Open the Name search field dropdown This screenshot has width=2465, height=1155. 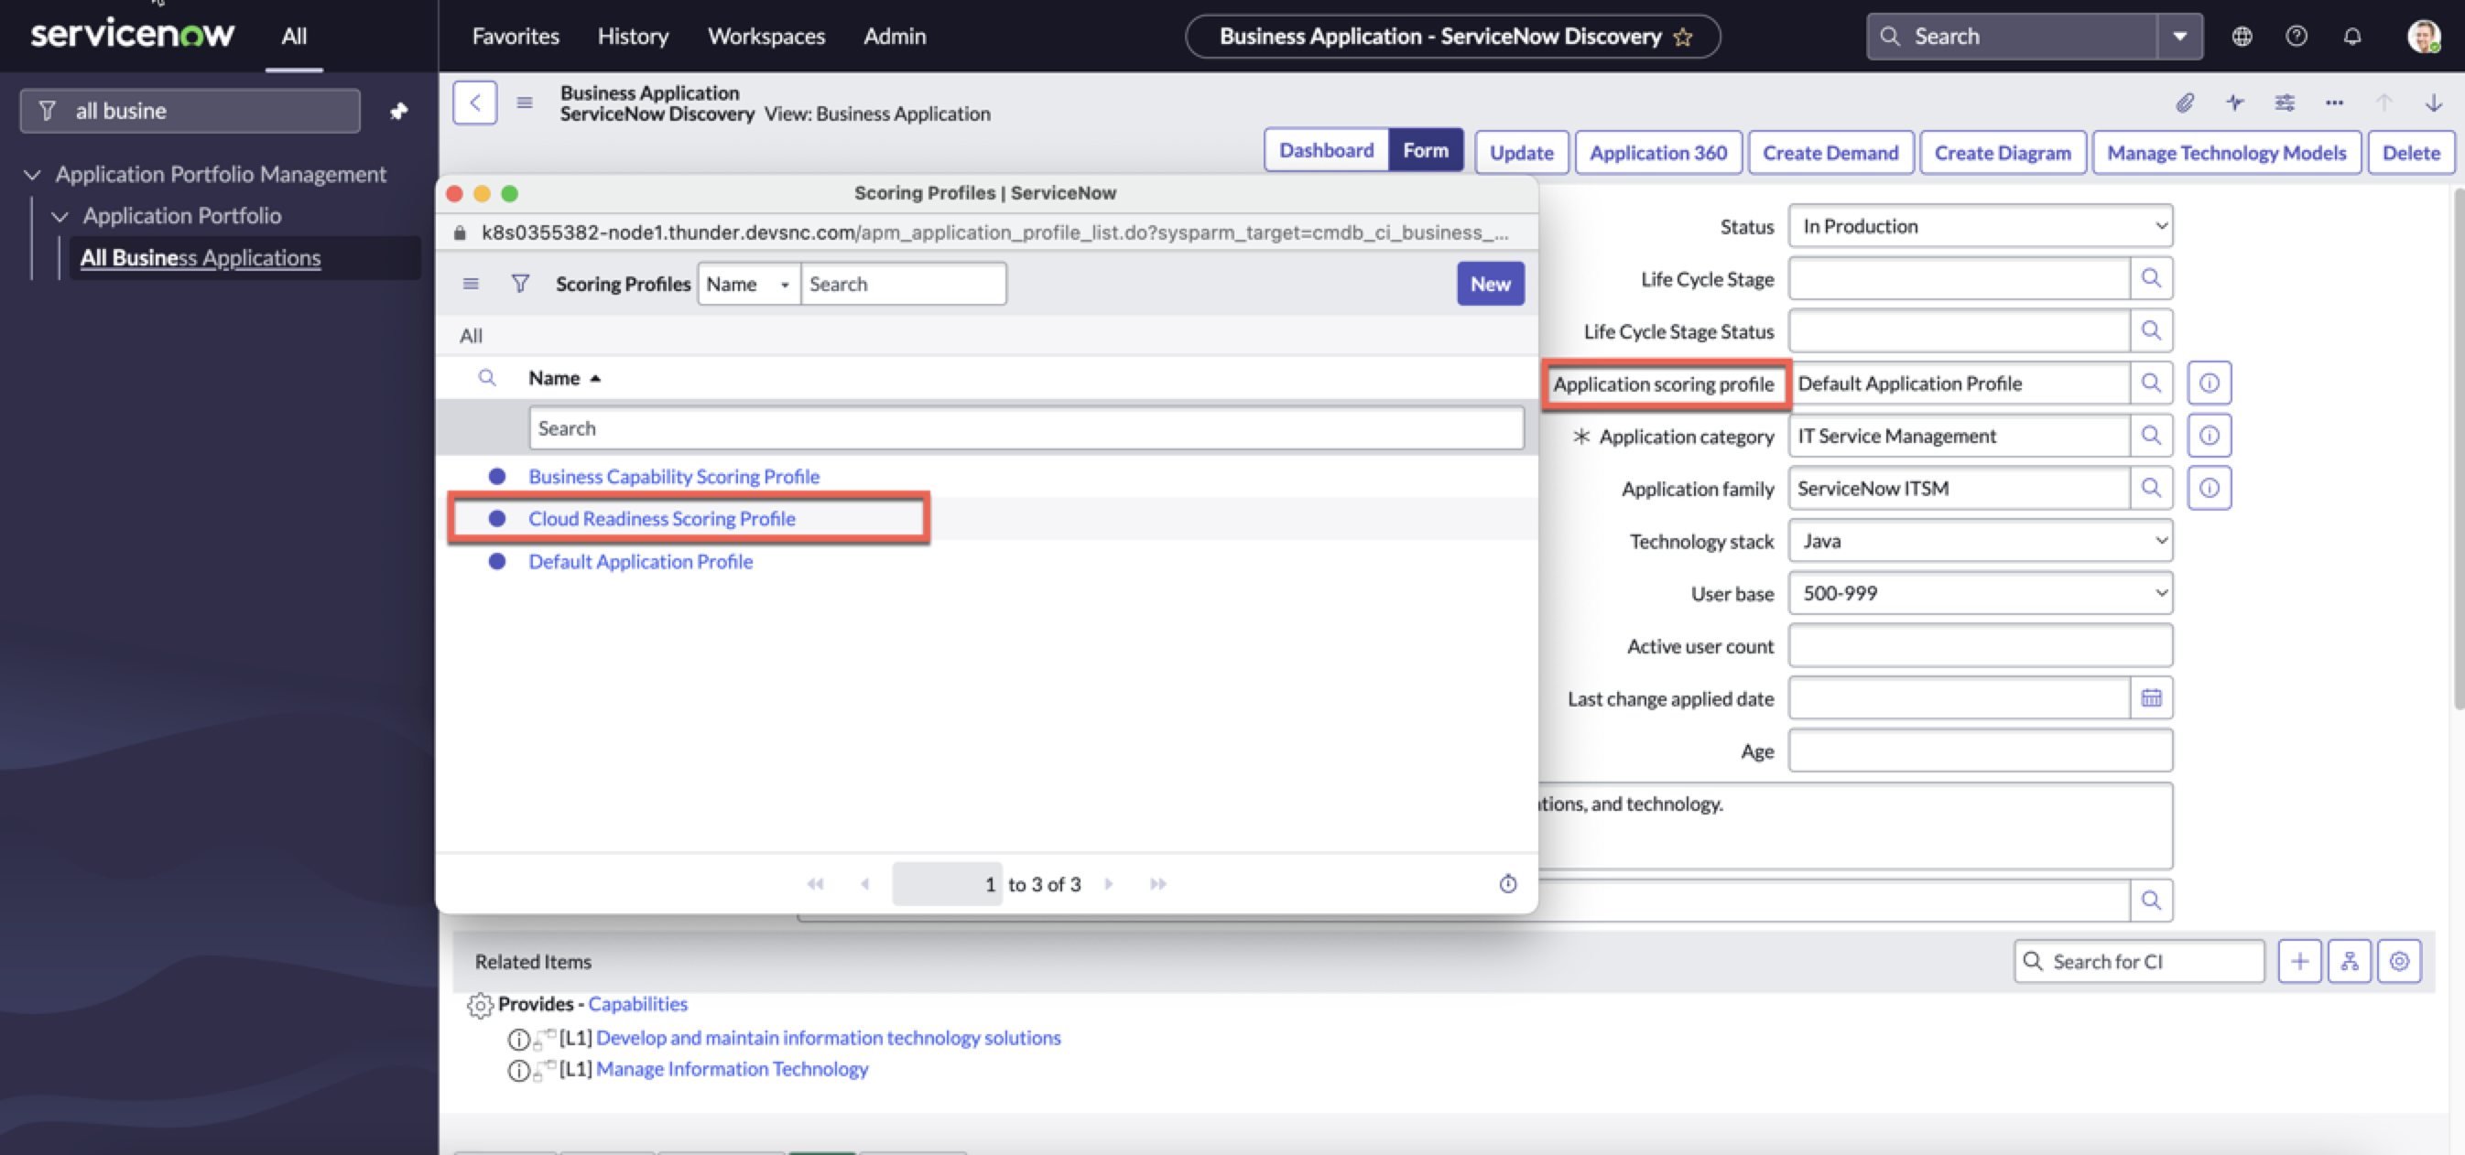coord(748,284)
